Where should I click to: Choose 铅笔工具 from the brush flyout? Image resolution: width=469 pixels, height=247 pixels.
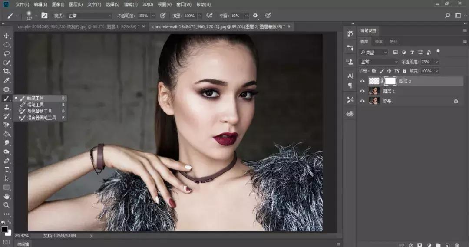coord(35,105)
